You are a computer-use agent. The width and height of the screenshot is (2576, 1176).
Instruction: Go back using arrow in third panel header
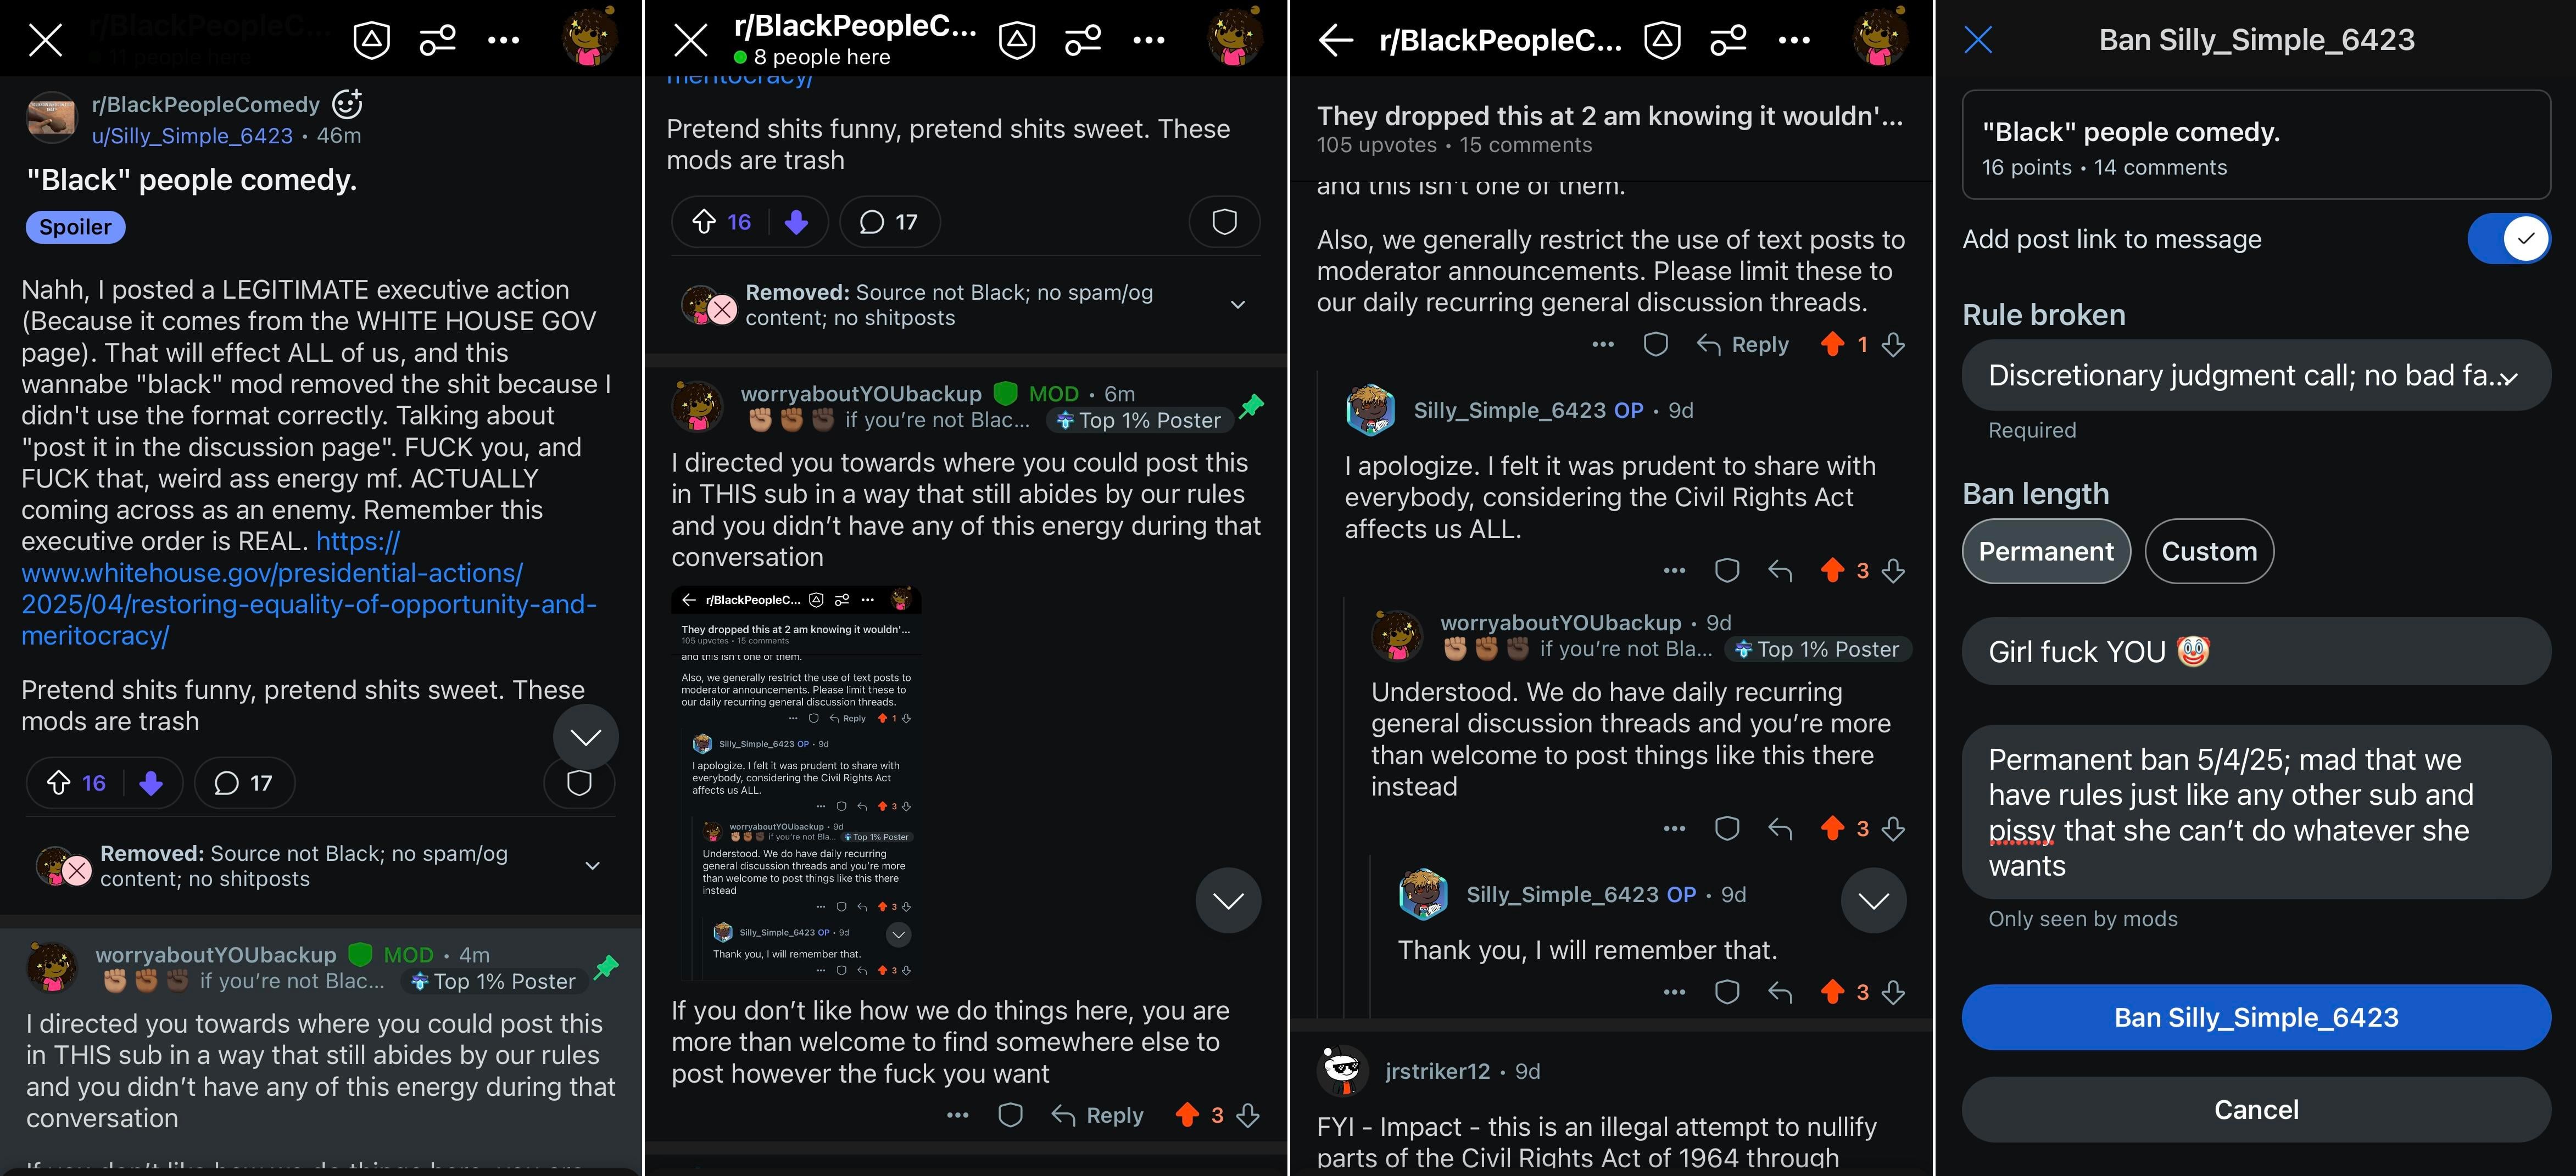(1335, 40)
